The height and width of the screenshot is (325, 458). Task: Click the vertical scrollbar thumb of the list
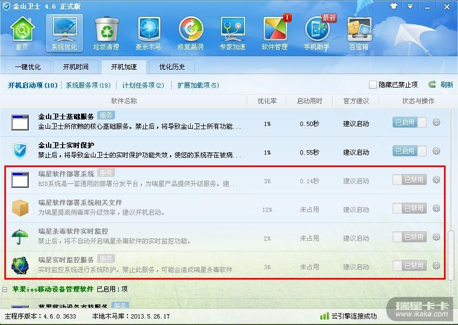(x=452, y=255)
